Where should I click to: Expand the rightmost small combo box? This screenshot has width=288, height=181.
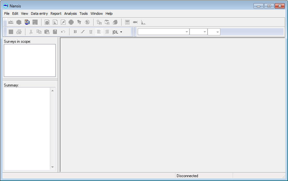(218, 32)
